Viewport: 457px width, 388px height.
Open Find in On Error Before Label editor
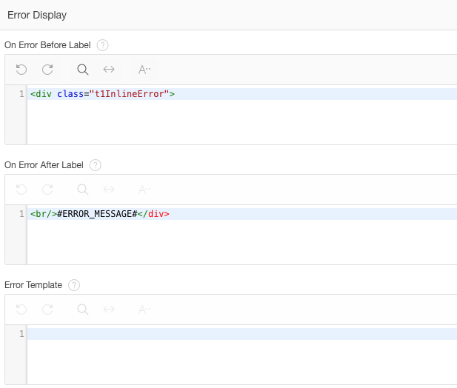(x=83, y=70)
